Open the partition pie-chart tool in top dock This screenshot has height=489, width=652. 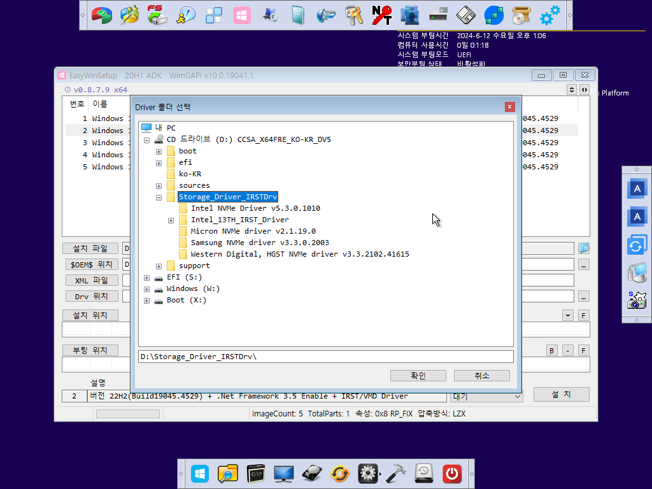pyautogui.click(x=102, y=15)
